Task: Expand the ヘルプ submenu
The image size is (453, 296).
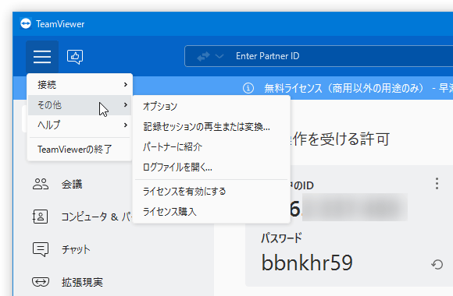Action: coord(80,125)
